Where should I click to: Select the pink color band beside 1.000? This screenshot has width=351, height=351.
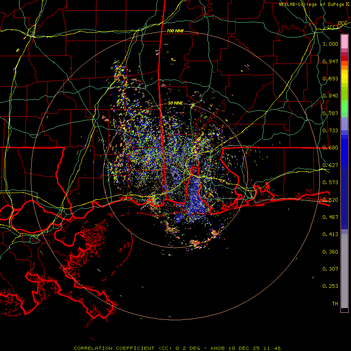click(344, 42)
